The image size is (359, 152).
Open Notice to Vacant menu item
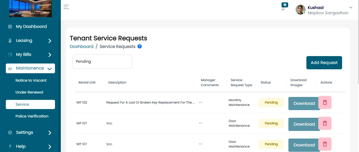coord(31,80)
